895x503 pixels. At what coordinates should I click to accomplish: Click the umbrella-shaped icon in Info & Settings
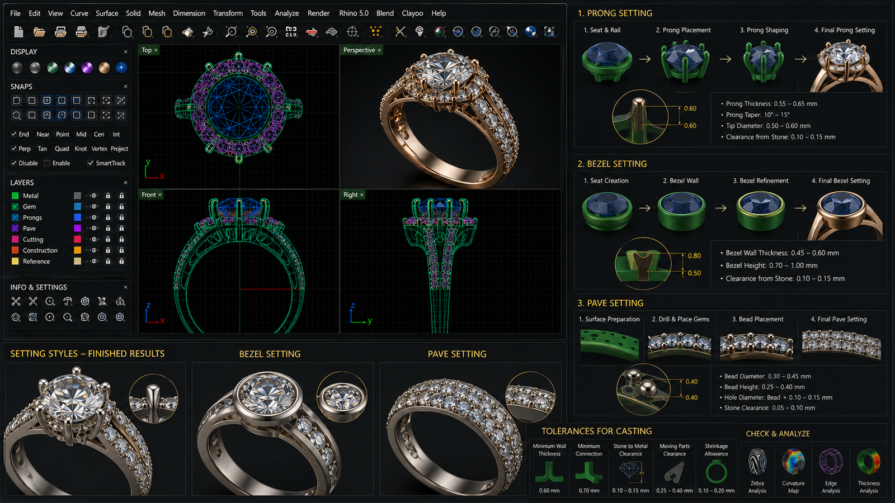pyautogui.click(x=68, y=301)
